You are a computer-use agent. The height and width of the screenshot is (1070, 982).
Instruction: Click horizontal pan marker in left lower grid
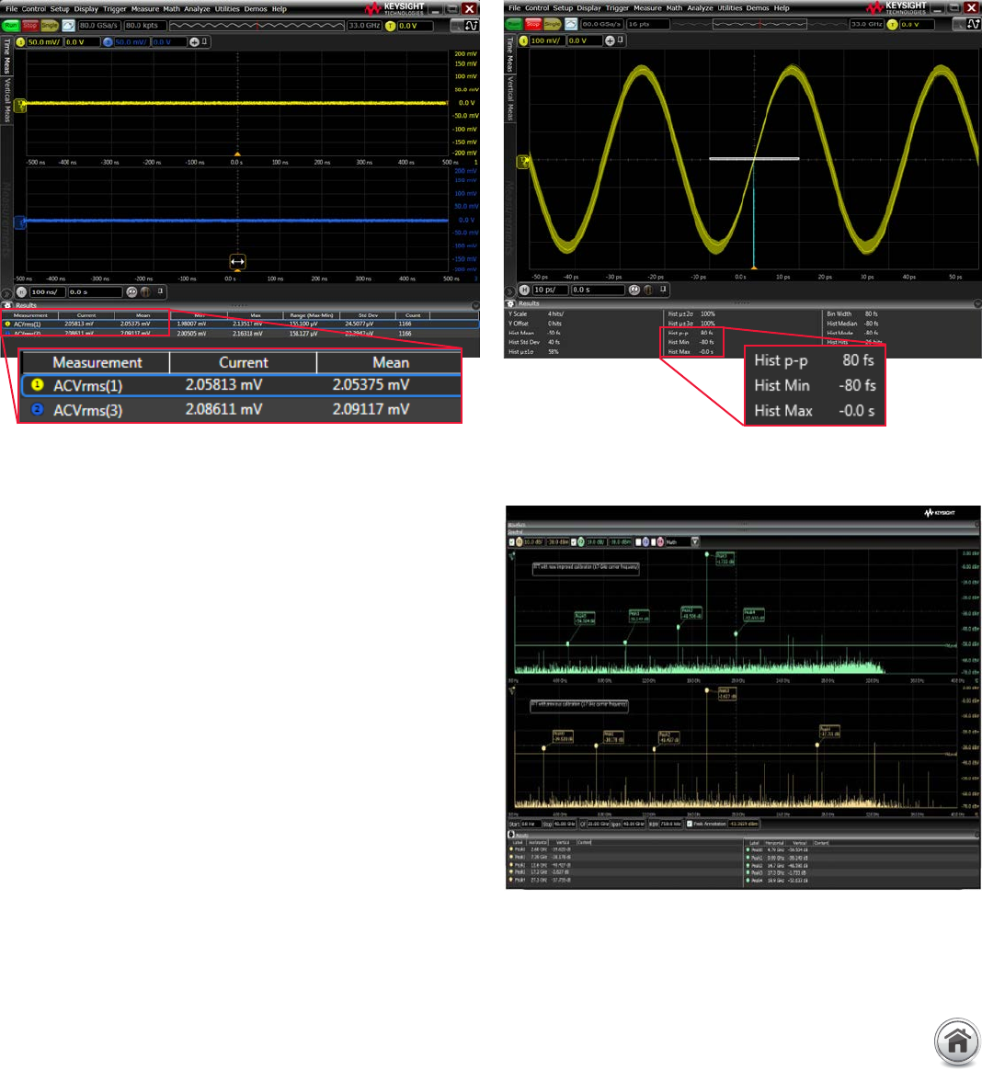click(x=237, y=261)
